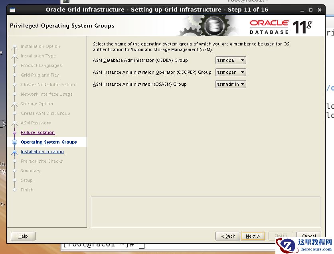Open the Help button
The image size is (334, 254).
click(23, 236)
